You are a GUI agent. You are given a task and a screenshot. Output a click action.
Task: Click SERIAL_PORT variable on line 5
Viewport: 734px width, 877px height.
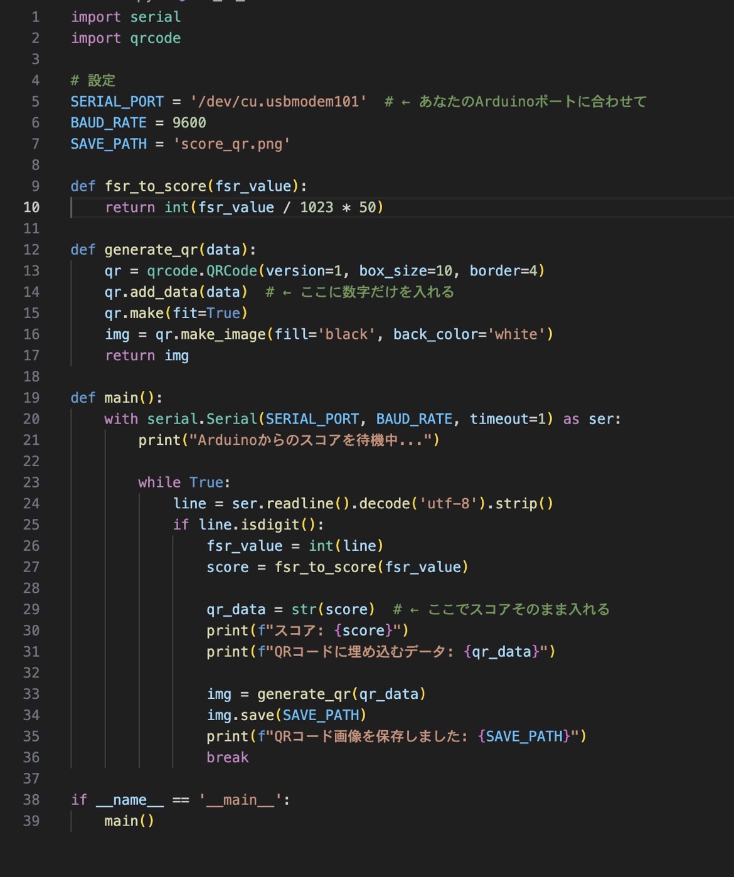coord(117,102)
